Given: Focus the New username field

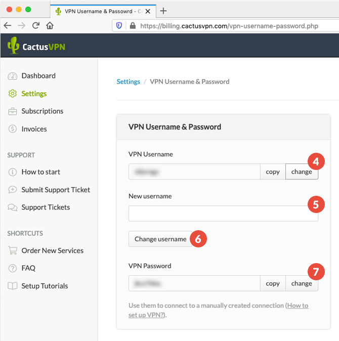Looking at the screenshot, I should click(x=223, y=214).
